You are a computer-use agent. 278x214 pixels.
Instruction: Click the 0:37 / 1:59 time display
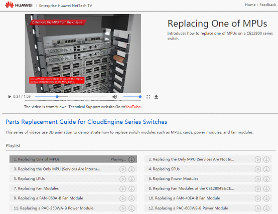point(22,96)
